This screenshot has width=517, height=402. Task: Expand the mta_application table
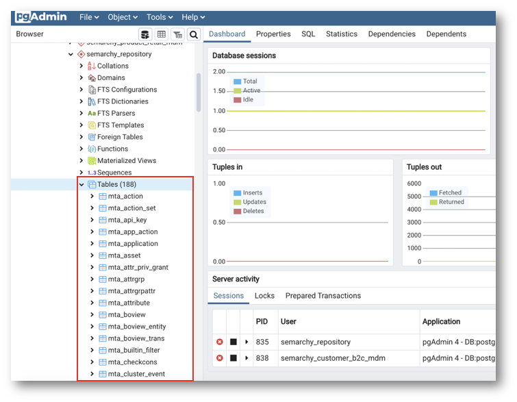point(92,244)
